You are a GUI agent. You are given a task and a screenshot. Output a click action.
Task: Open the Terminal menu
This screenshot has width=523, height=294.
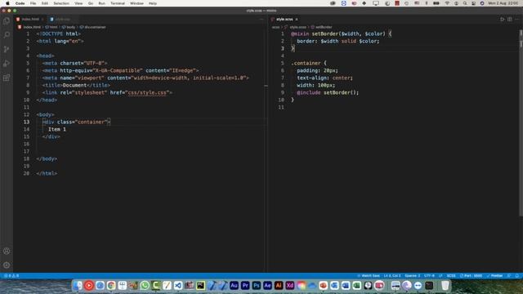[x=118, y=3]
